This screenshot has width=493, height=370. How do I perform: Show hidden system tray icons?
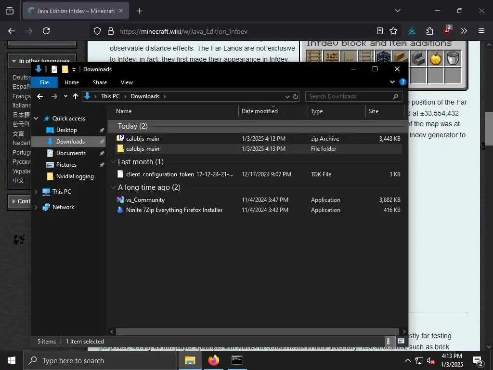407,360
